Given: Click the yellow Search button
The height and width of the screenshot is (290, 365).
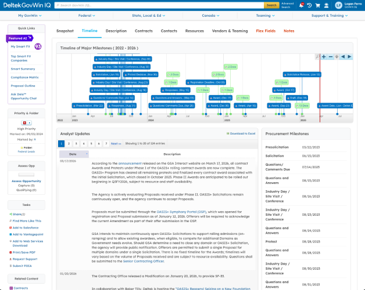Looking at the screenshot, I should 271,5.
